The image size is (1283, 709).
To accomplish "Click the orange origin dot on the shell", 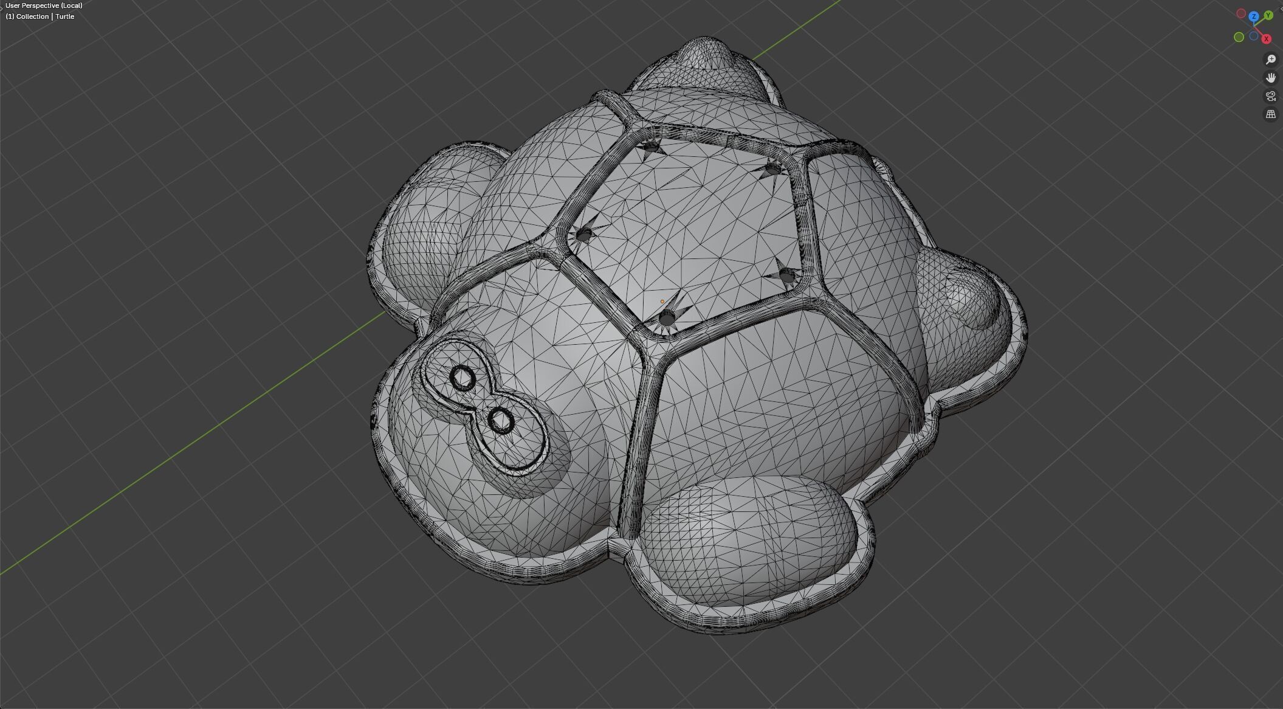I will coord(662,302).
